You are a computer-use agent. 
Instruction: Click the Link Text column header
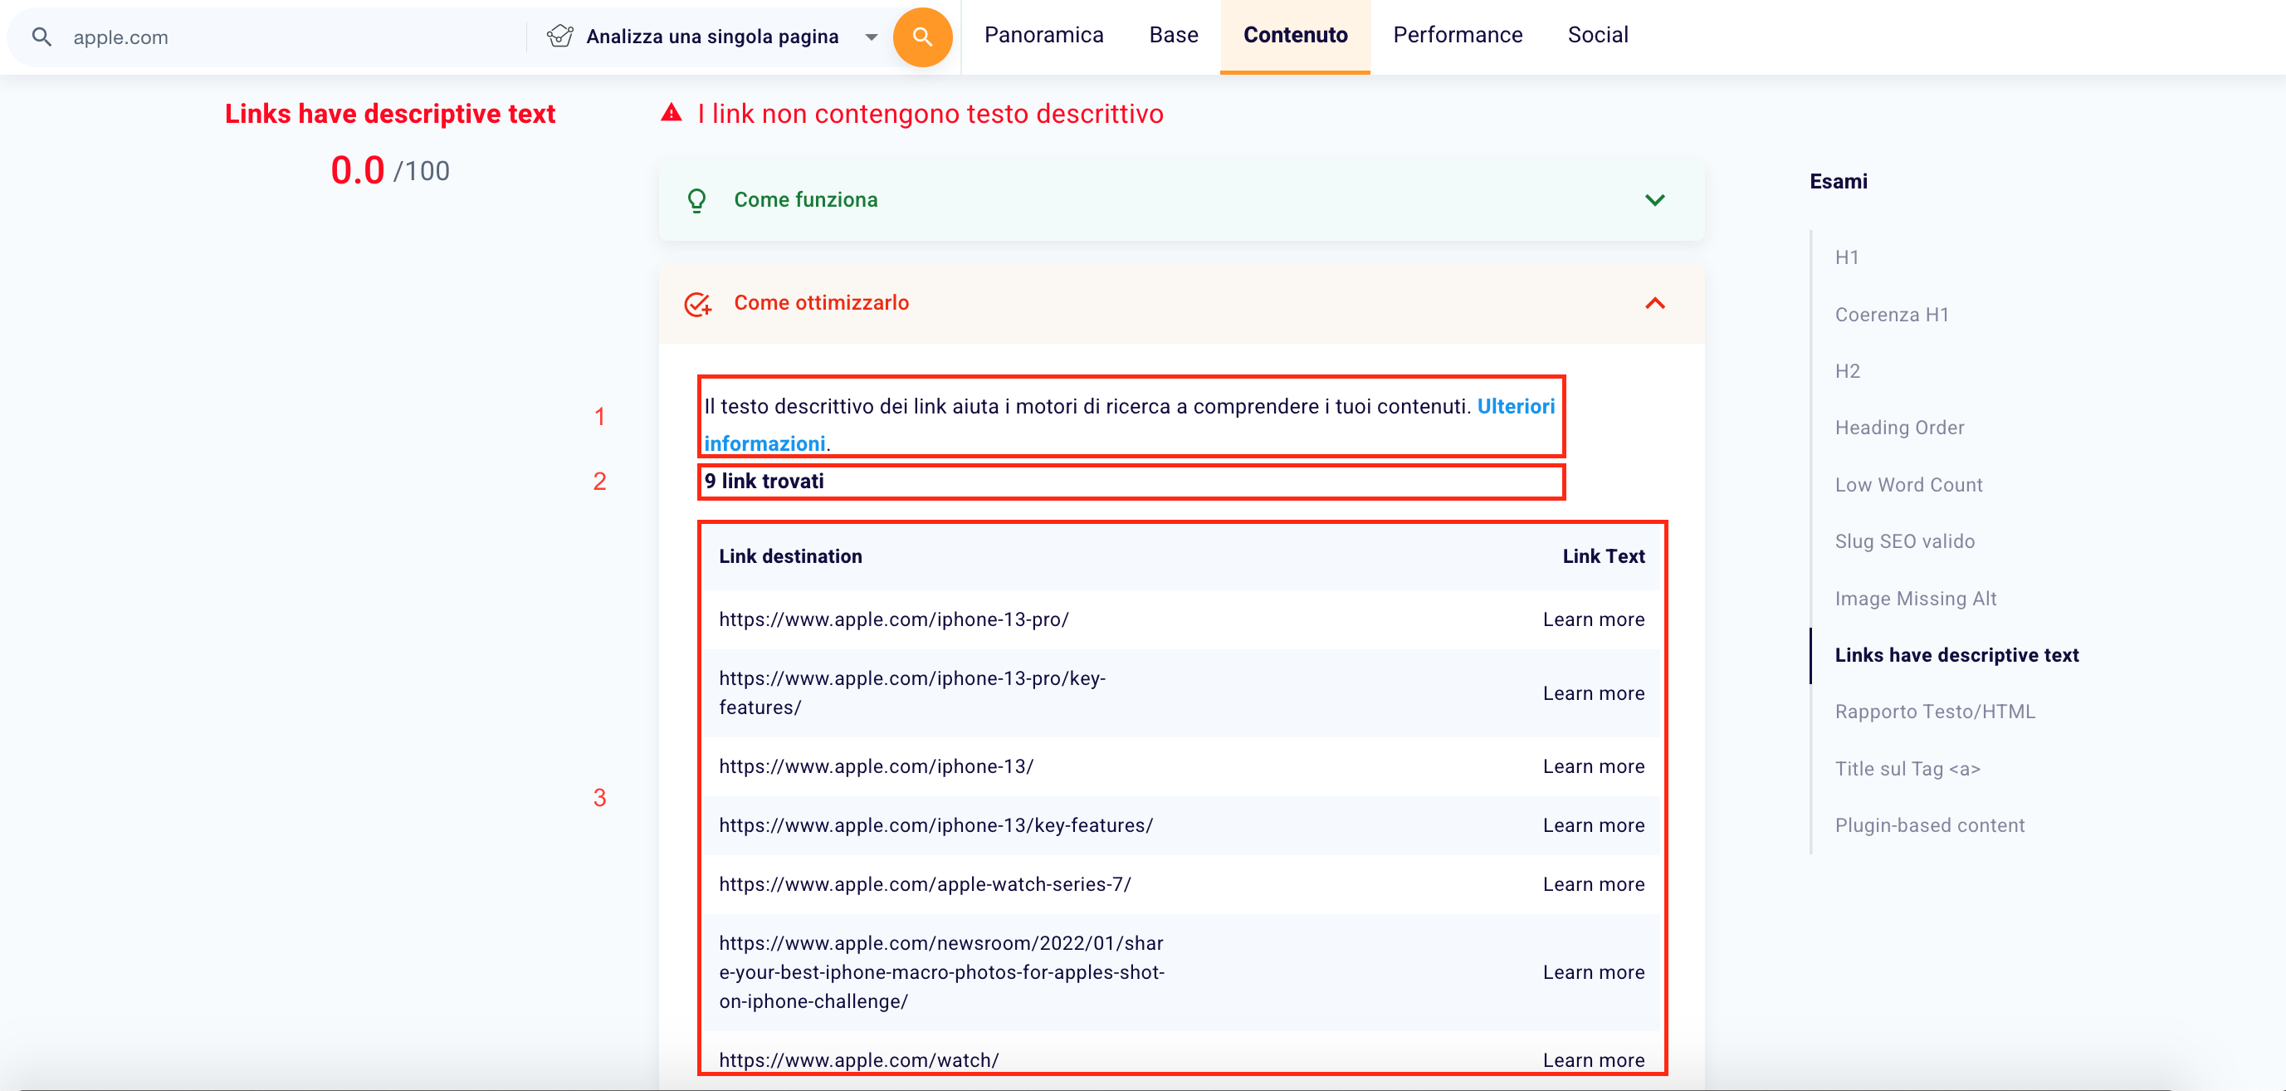point(1603,556)
